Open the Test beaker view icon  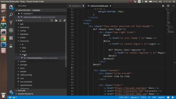11,46
